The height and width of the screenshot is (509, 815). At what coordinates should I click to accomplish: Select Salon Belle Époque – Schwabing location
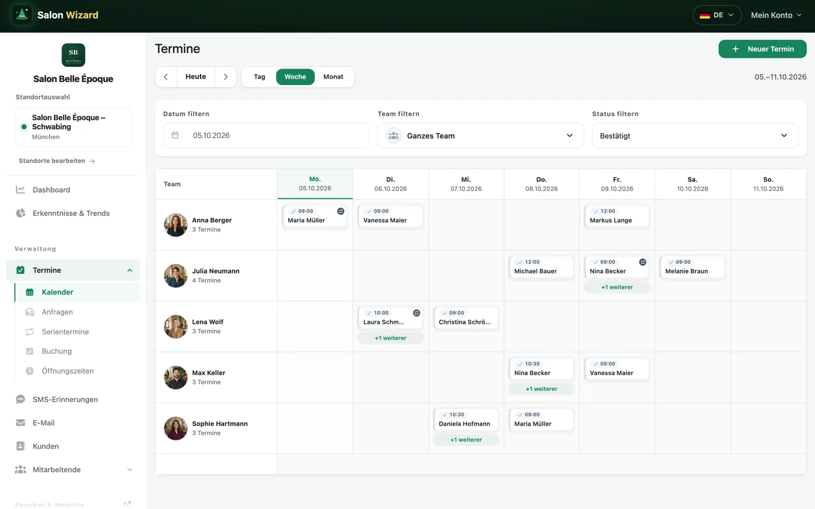(73, 127)
